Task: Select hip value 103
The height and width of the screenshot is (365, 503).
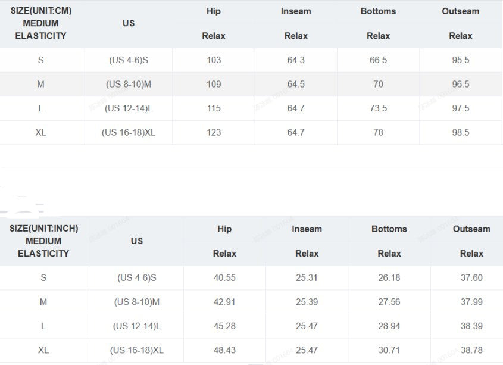Action: point(214,60)
